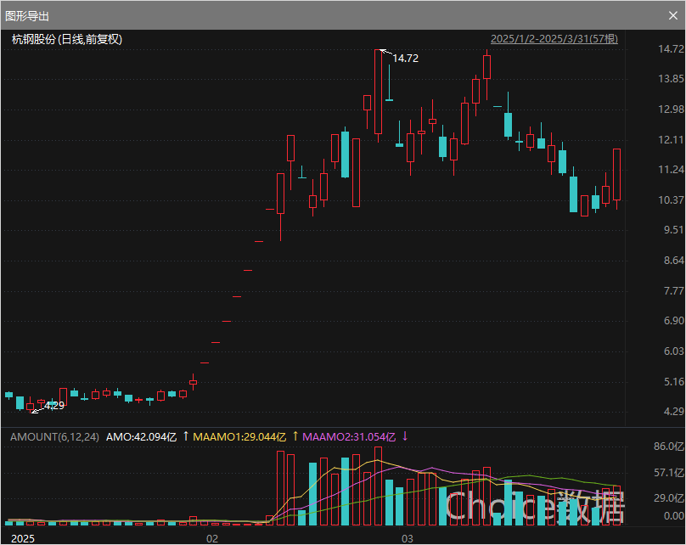Click the 7.77 price axis label
The height and width of the screenshot is (545, 686).
click(674, 291)
